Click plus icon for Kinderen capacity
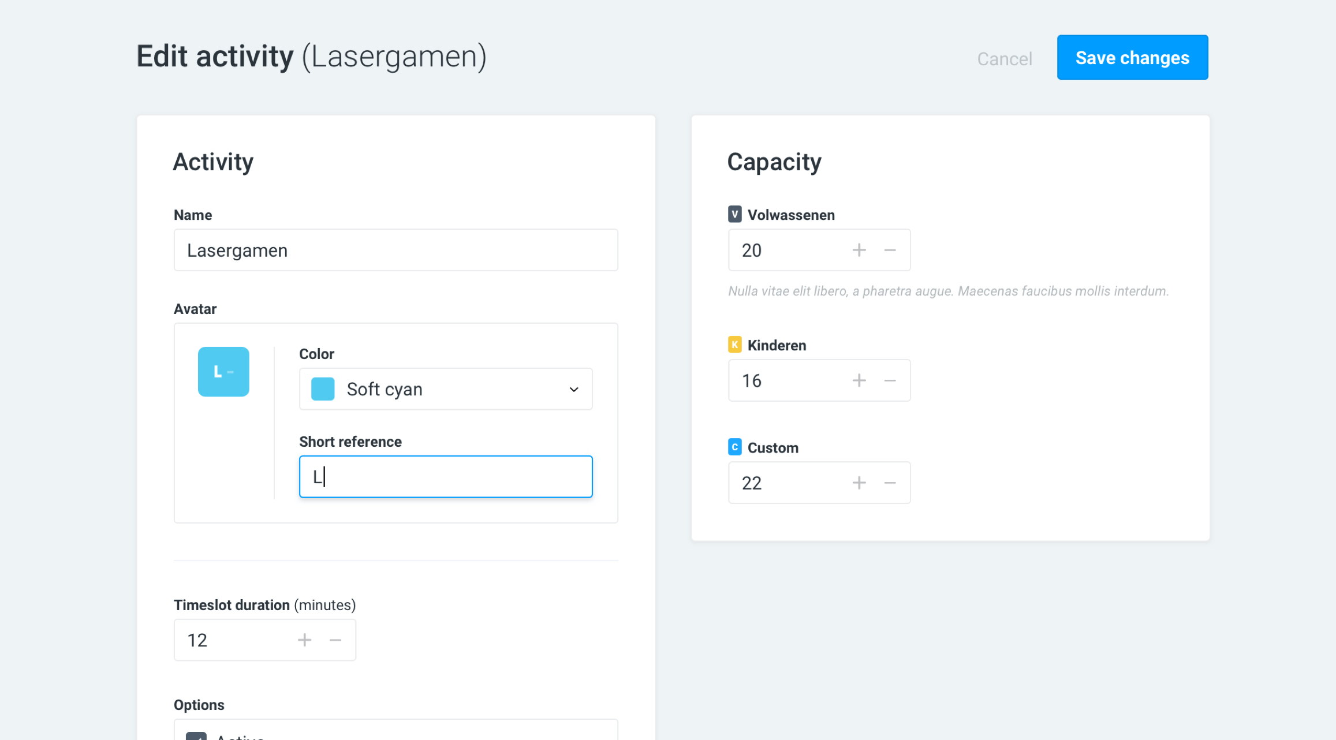1336x740 pixels. click(859, 380)
